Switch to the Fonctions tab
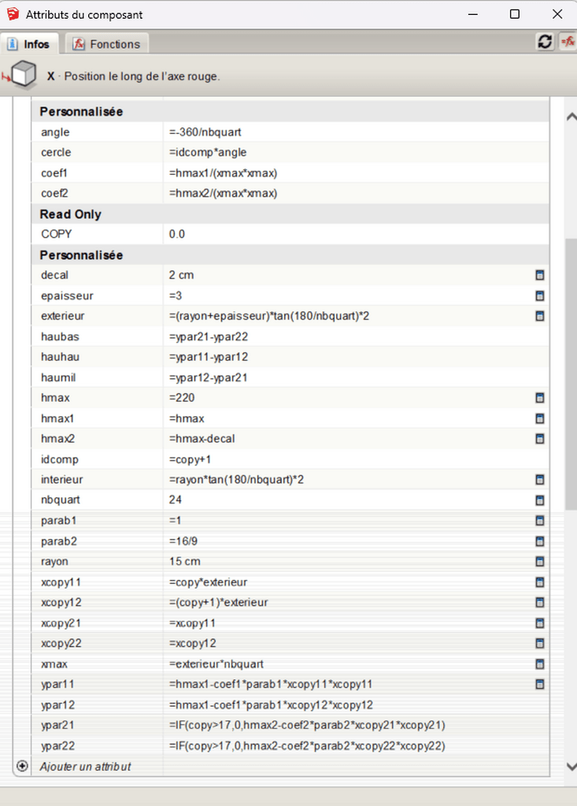 pos(106,44)
